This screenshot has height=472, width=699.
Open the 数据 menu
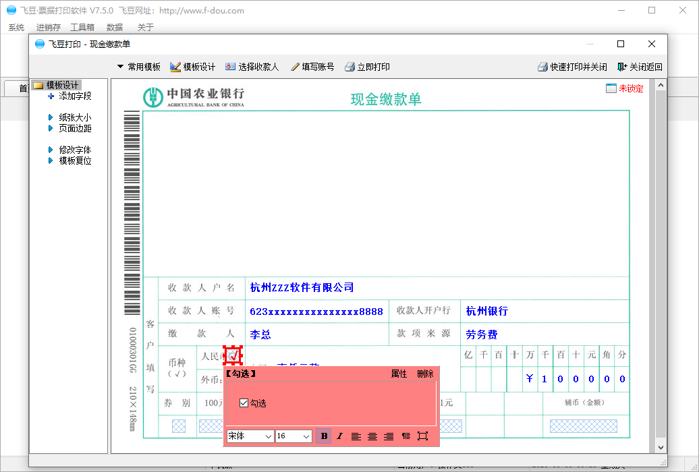(x=115, y=27)
